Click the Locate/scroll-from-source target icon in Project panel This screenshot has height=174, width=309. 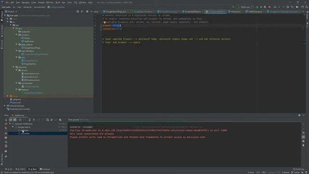[78, 12]
